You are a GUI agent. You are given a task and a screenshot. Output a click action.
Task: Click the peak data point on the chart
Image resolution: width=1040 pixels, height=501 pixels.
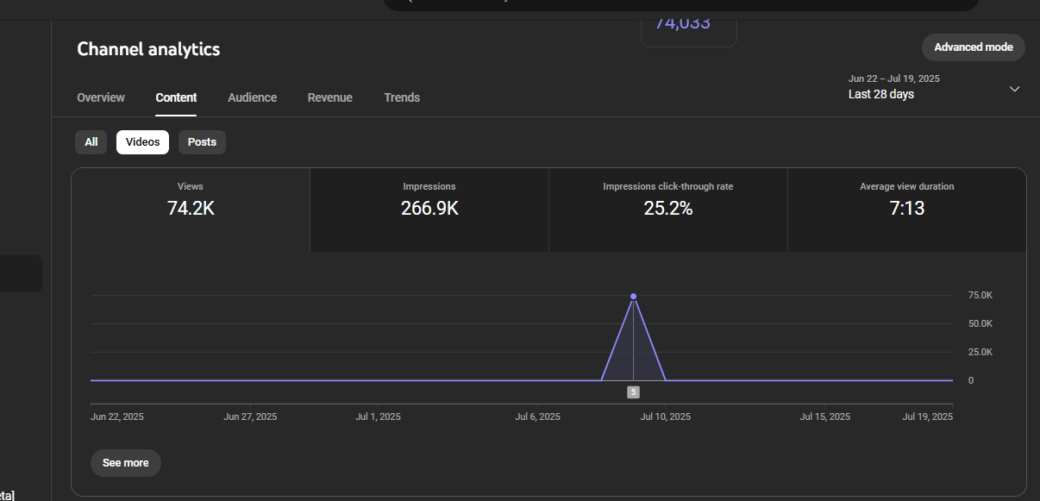pos(633,297)
